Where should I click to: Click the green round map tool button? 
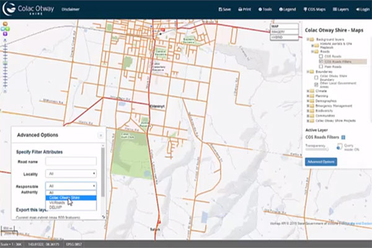(x=7, y=29)
